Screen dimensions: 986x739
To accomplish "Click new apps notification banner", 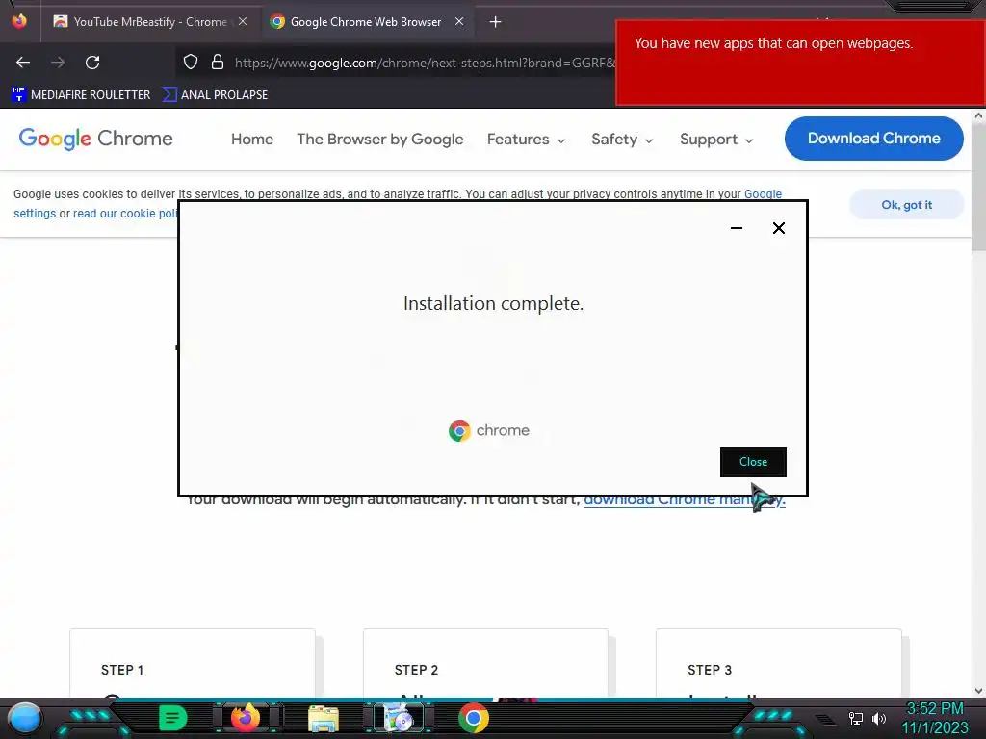I will point(800,63).
